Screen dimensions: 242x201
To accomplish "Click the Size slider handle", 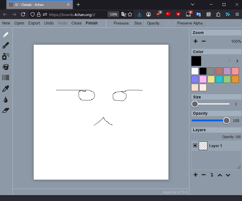I will pyautogui.click(x=195, y=104).
